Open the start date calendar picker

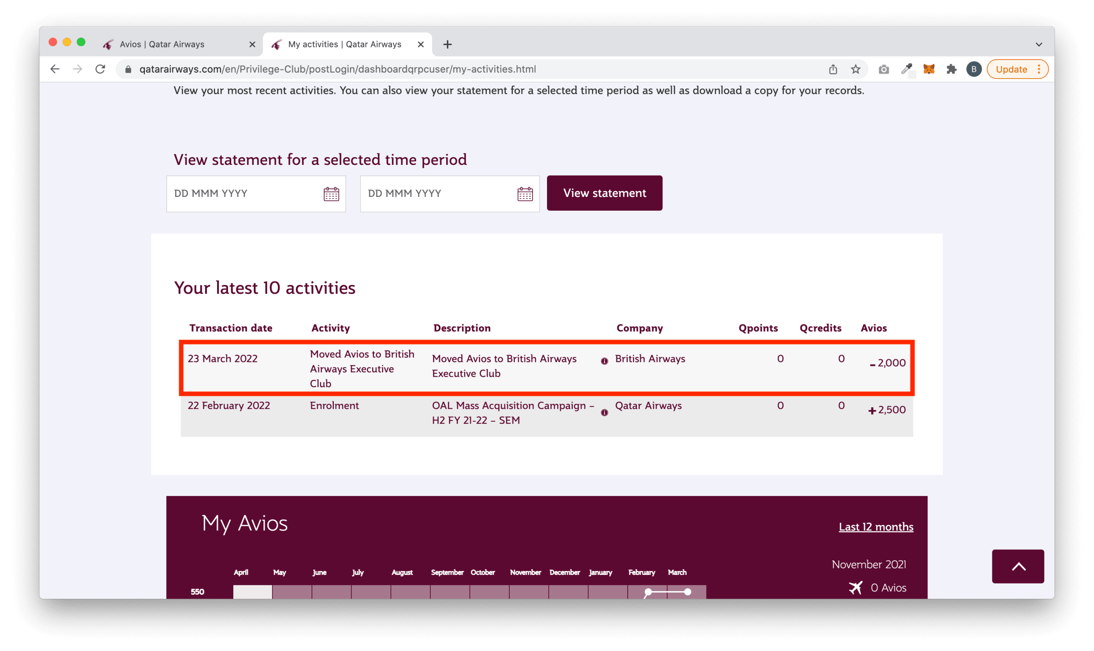(x=331, y=194)
